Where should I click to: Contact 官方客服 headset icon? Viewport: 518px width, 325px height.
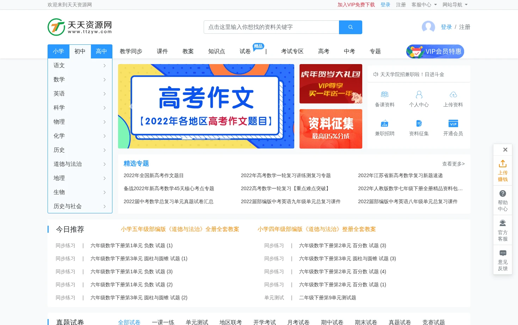(503, 223)
